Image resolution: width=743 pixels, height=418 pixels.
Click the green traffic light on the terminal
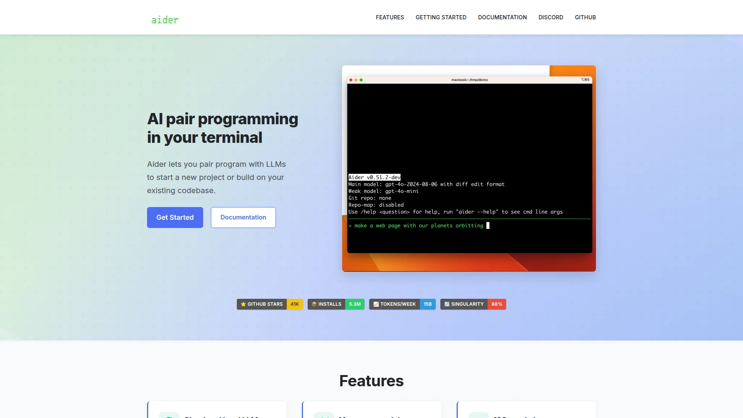click(361, 80)
